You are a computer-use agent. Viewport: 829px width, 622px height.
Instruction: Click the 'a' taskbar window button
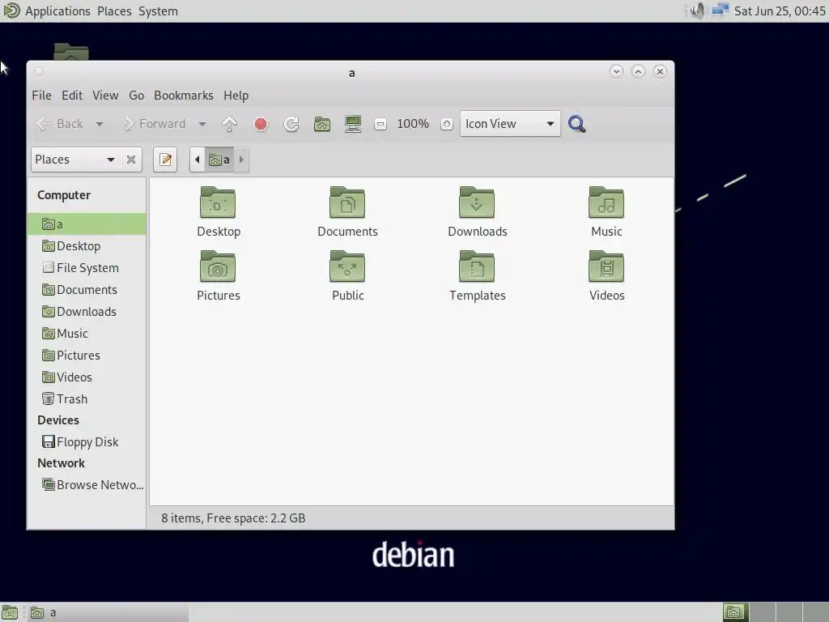pyautogui.click(x=106, y=612)
